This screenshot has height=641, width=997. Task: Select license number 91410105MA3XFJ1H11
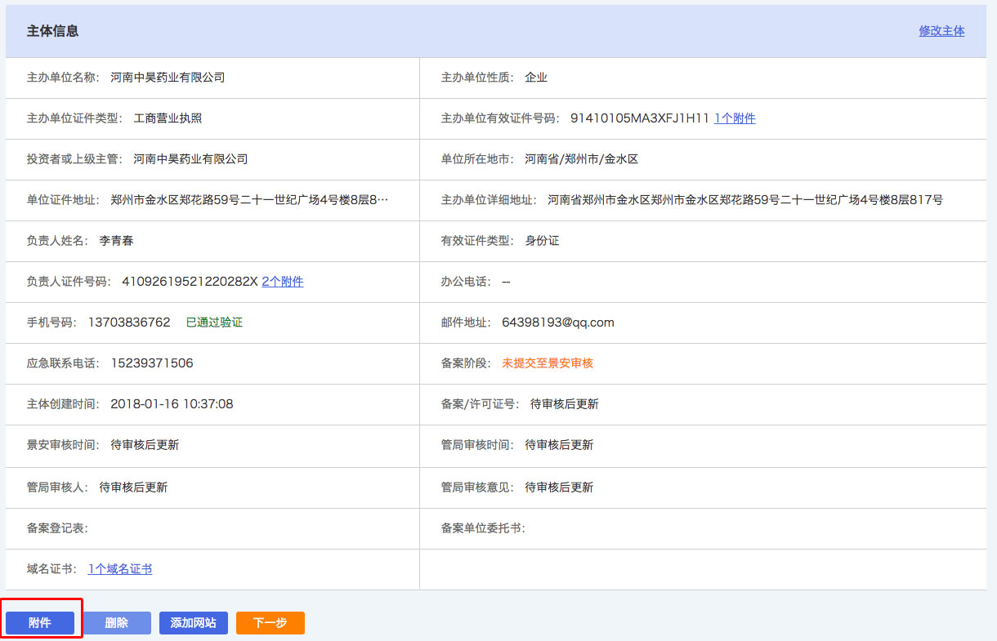[x=640, y=118]
